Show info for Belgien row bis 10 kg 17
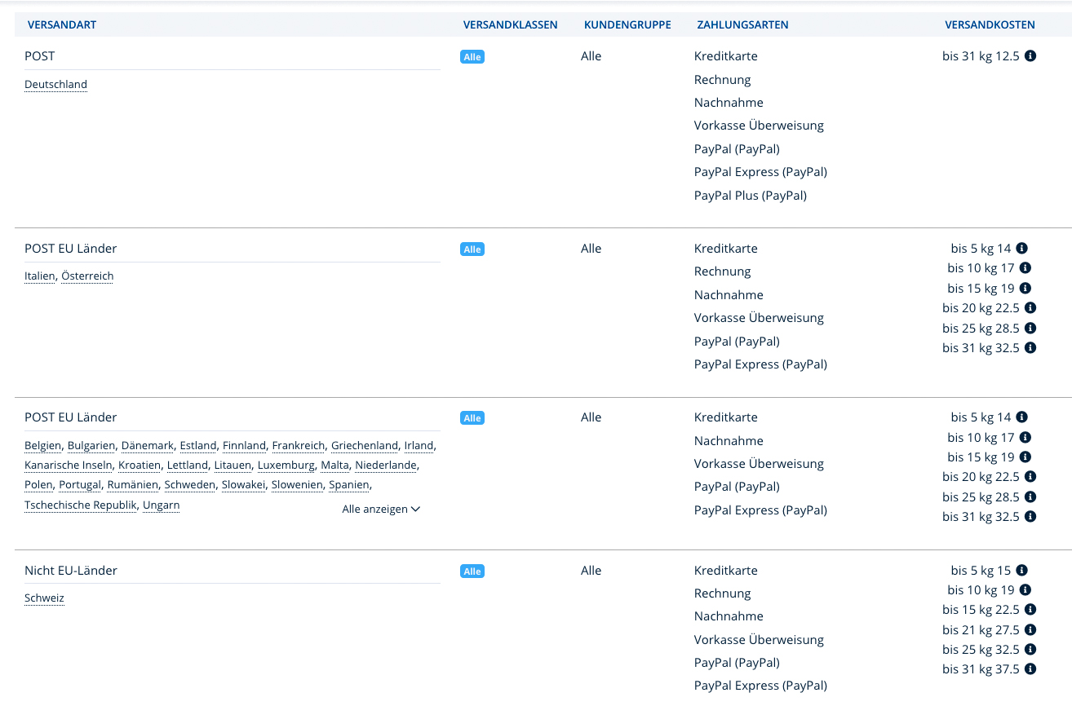The image size is (1072, 706). tap(1025, 438)
